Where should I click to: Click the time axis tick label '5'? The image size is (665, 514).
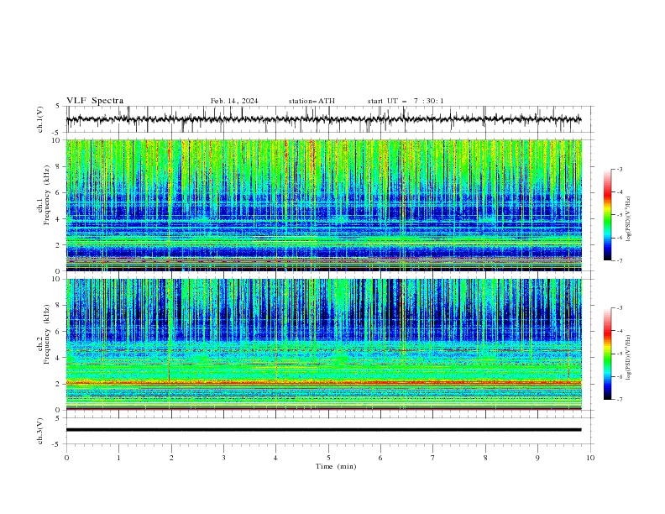(328, 458)
